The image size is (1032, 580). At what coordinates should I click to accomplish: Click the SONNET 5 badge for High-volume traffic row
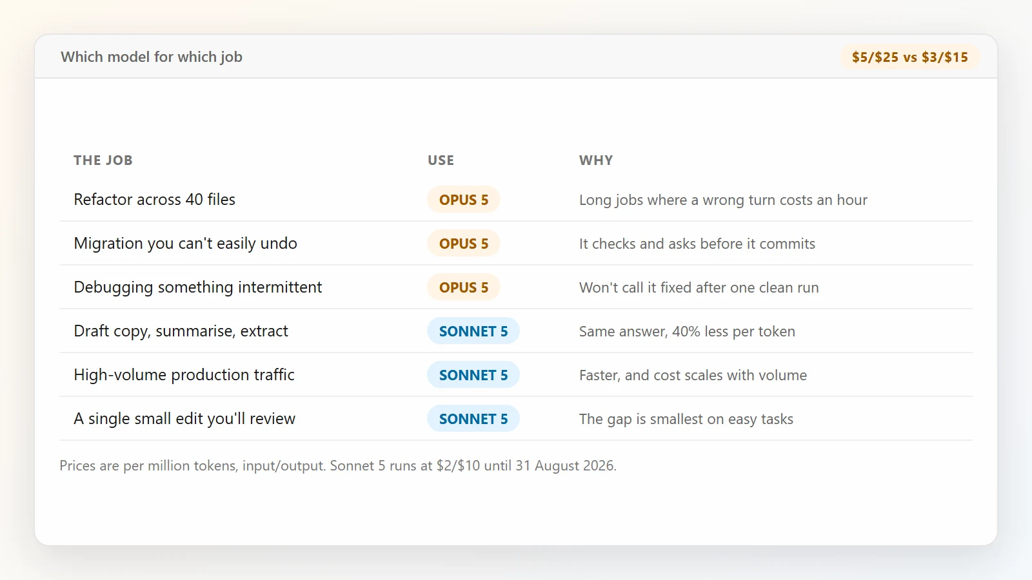point(473,375)
